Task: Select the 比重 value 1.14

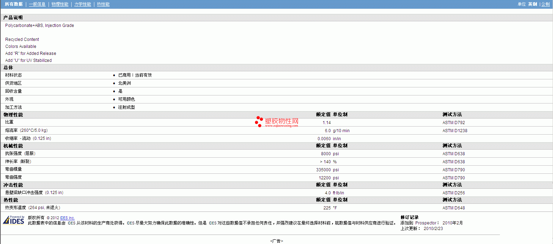Action: (327, 123)
